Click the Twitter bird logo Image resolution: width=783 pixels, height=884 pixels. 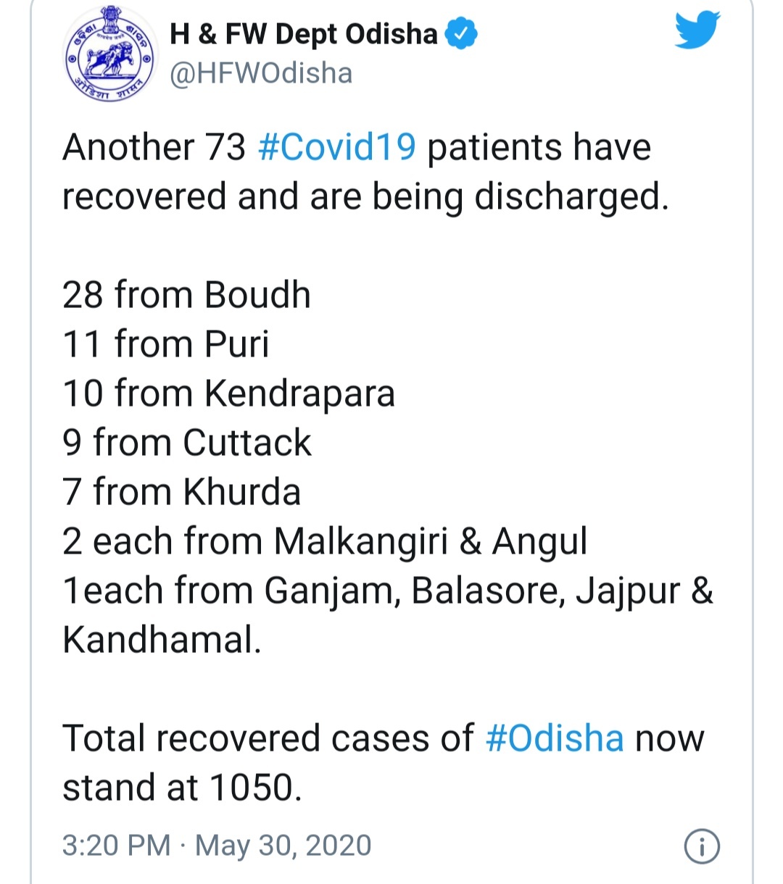pyautogui.click(x=697, y=31)
